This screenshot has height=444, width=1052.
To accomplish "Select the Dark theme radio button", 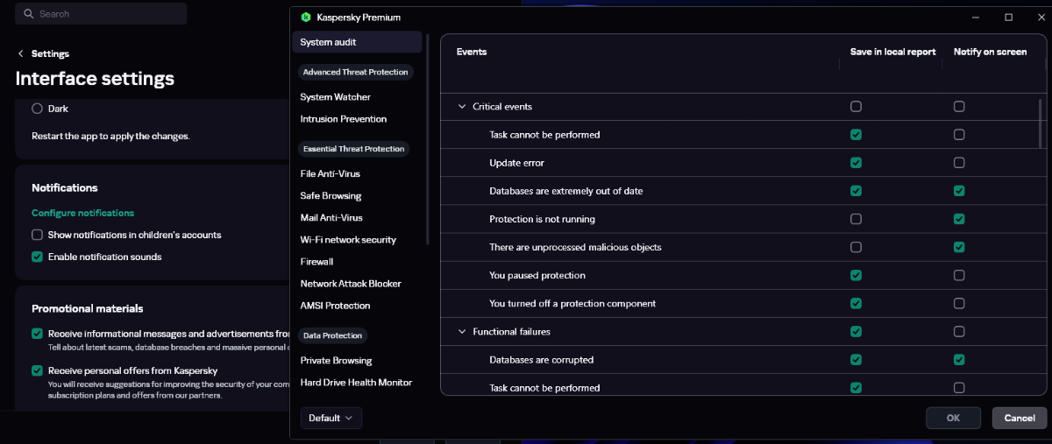I will click(x=38, y=109).
